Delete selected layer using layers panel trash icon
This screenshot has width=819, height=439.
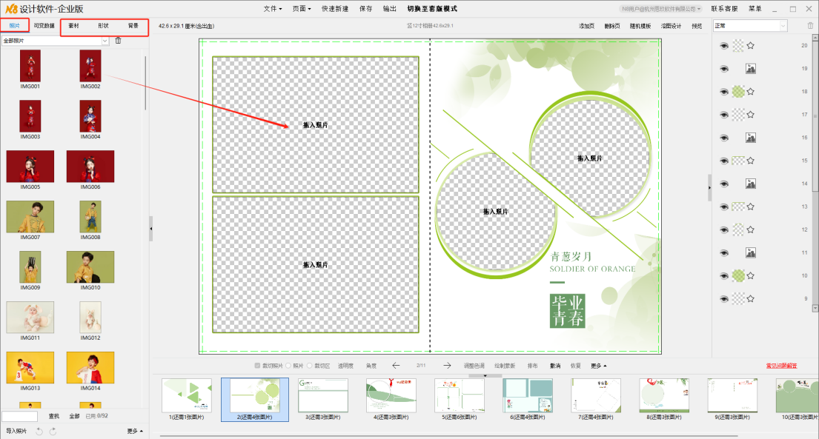(810, 26)
